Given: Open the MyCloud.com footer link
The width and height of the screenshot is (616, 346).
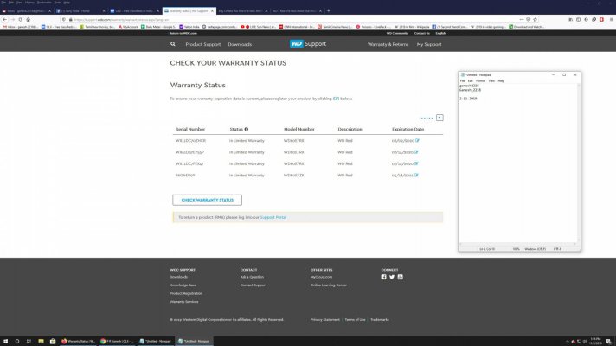Looking at the screenshot, I should point(321,277).
